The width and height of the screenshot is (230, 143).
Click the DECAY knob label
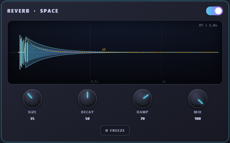pyautogui.click(x=87, y=112)
